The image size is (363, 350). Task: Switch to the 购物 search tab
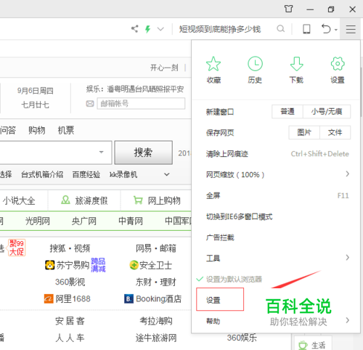pyautogui.click(x=37, y=130)
